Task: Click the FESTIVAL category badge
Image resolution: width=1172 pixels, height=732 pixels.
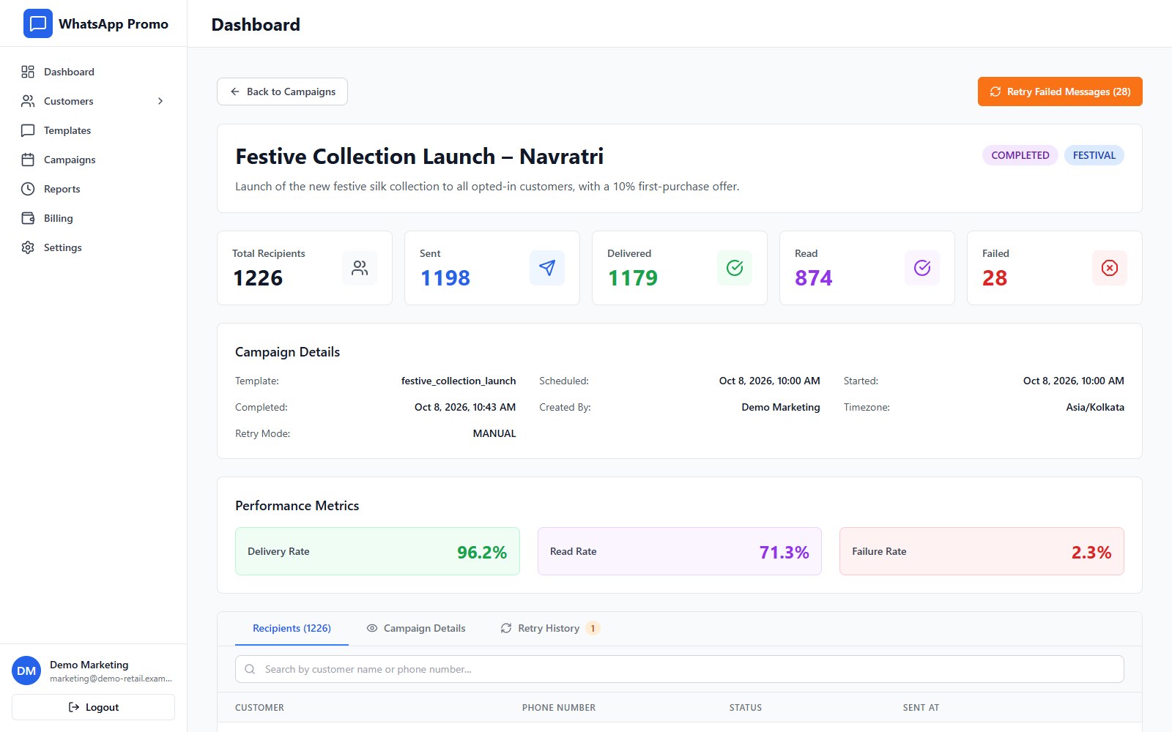Action: coord(1094,155)
